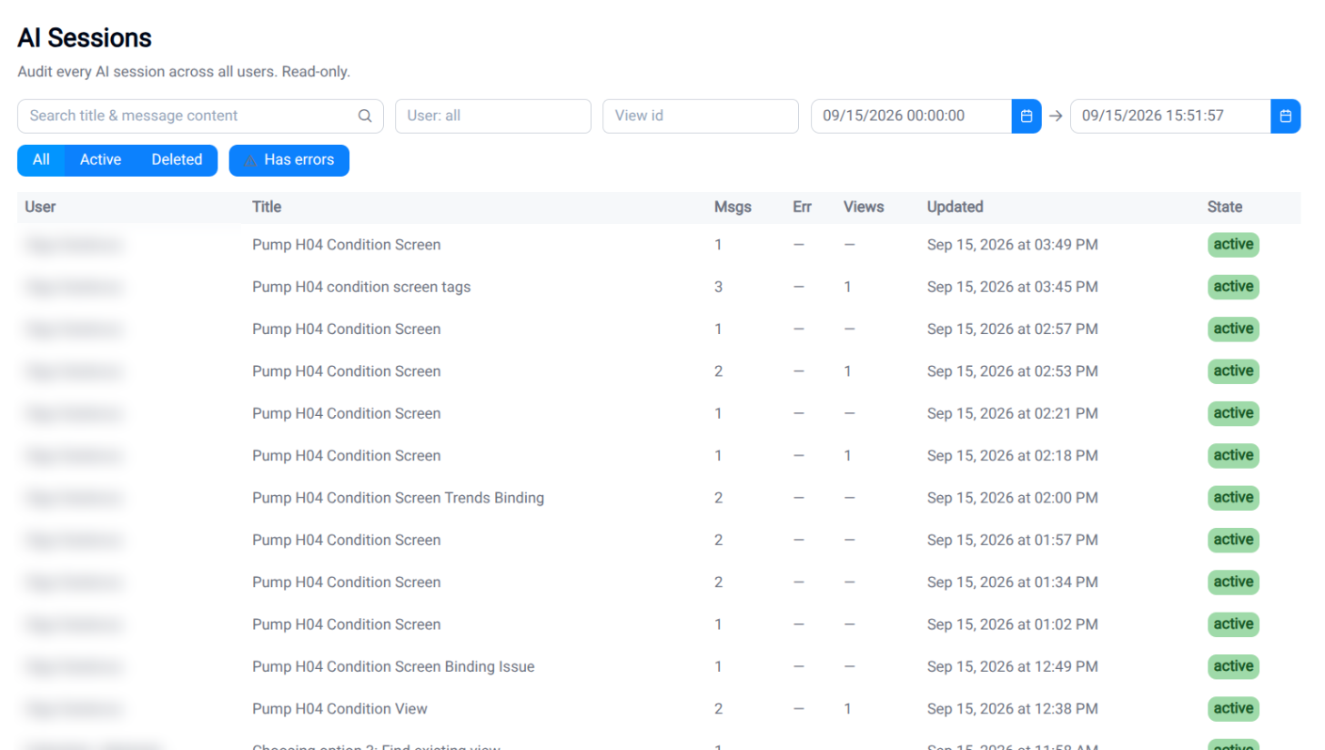
Task: Click the timestamp Sep 15, 2026 at 02:21 PM
Action: tap(1012, 413)
